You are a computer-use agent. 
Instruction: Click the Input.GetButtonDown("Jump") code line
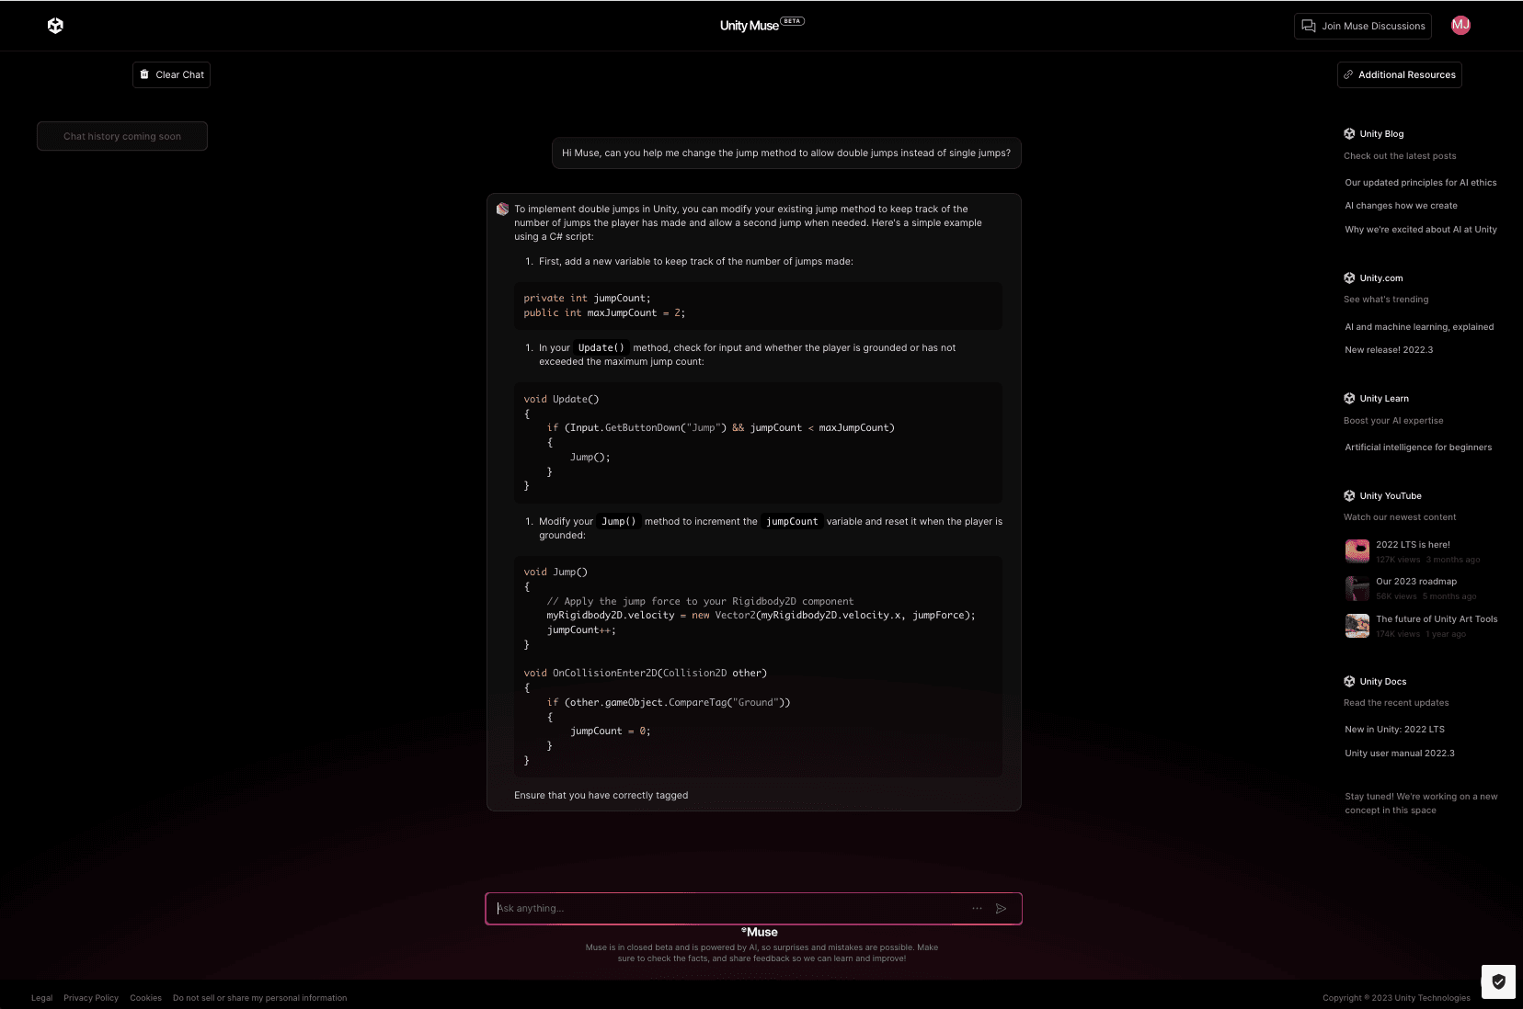[x=720, y=428]
